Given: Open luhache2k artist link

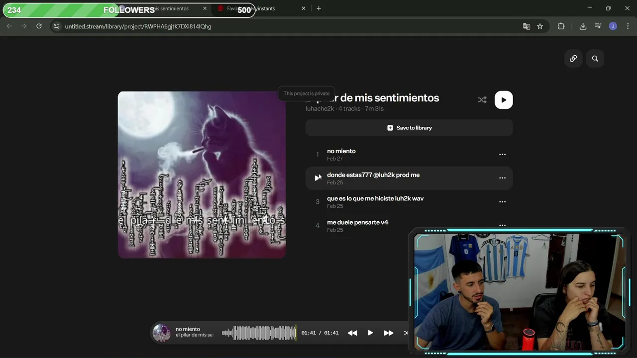Looking at the screenshot, I should (x=319, y=108).
